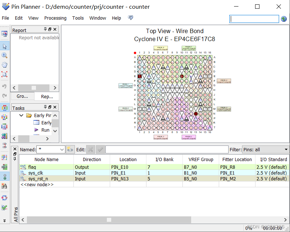
Task: Click the Edit confirm checkmark button
Action: click(x=100, y=149)
